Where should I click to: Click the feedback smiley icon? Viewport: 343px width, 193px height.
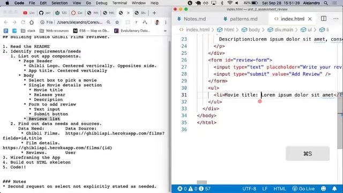click(x=324, y=189)
